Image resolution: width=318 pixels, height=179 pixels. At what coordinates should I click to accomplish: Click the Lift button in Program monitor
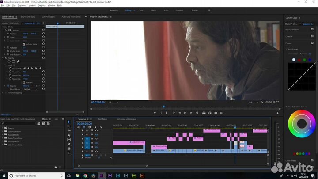tap(204, 113)
